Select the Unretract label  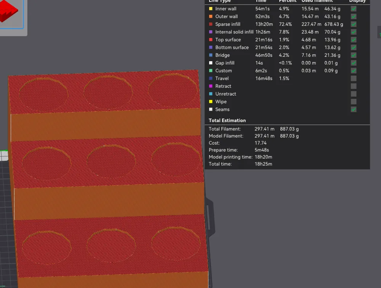pyautogui.click(x=226, y=94)
